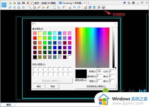Click the undo arrow icon
Viewport: 149px width, 107px height.
click(x=74, y=7)
